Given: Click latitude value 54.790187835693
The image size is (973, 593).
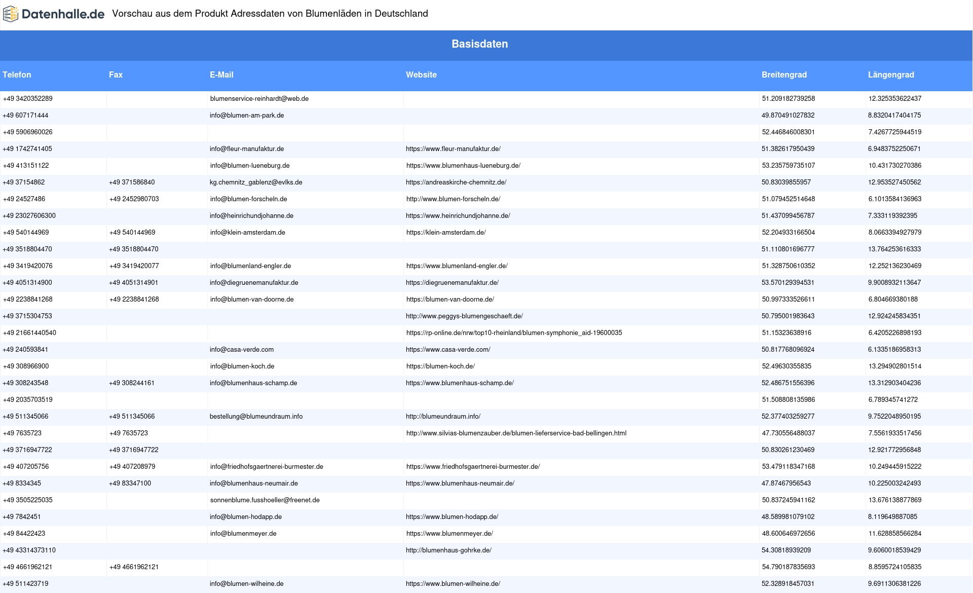Looking at the screenshot, I should point(789,567).
